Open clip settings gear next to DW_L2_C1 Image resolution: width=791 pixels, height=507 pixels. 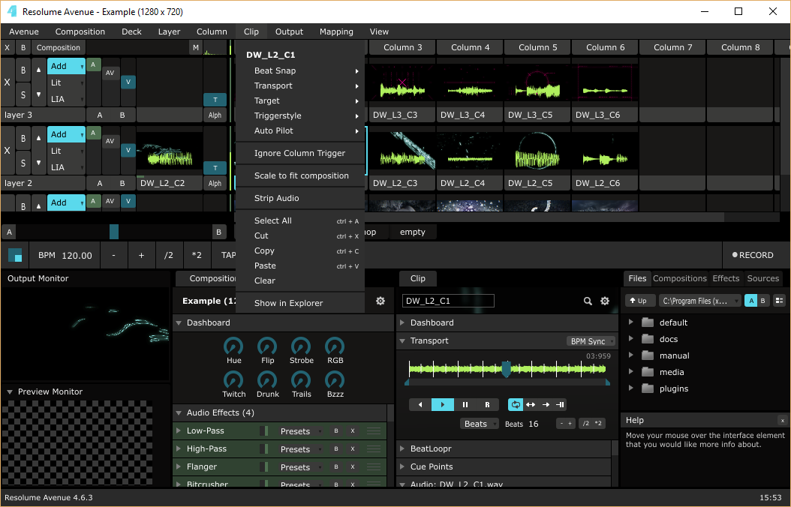(605, 301)
